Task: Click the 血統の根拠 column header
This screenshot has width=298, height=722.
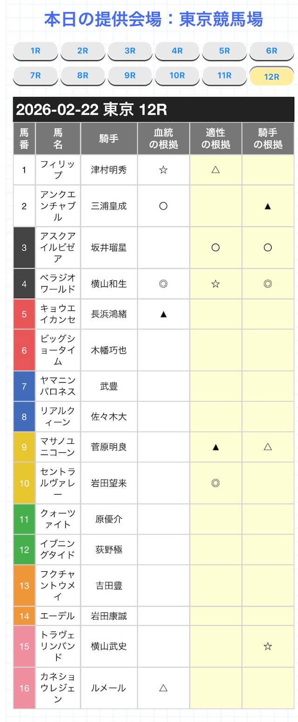Action: (163, 139)
